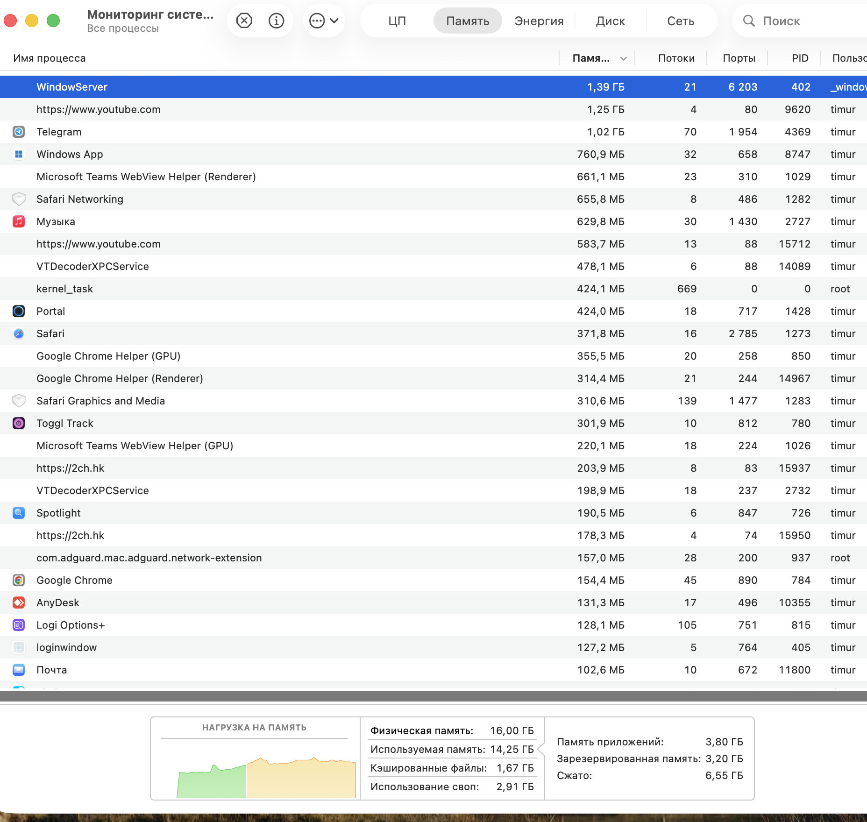
Task: Click the loginwindow icon
Action: point(19,647)
